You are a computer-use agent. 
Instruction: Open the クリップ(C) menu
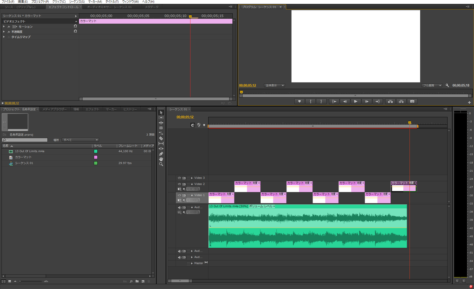tap(59, 2)
